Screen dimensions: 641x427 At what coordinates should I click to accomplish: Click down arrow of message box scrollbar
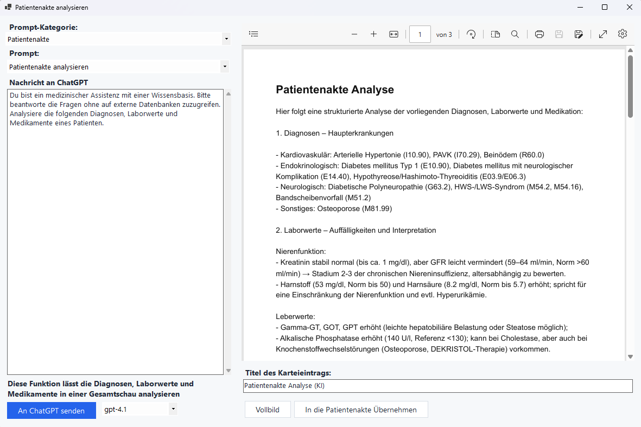tap(229, 371)
